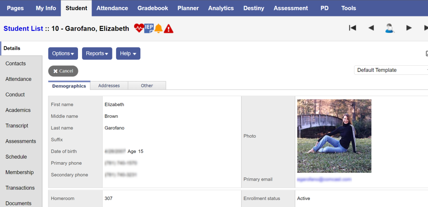Image resolution: width=428 pixels, height=207 pixels.
Task: Expand the Reports dropdown menu
Action: pos(97,53)
